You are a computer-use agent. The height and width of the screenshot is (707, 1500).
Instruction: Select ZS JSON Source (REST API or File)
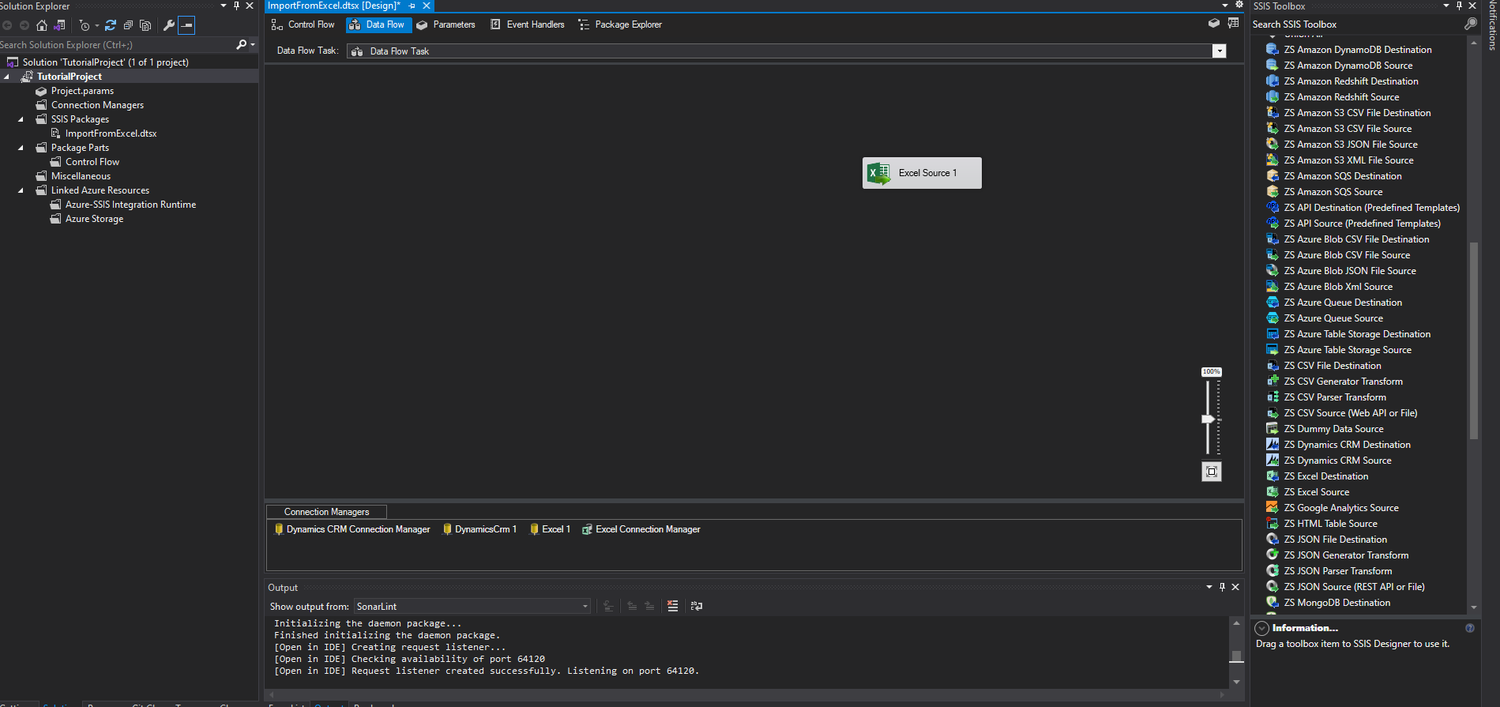(1354, 587)
